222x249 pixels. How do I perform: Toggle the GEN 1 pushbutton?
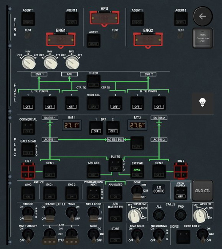coord(50,171)
